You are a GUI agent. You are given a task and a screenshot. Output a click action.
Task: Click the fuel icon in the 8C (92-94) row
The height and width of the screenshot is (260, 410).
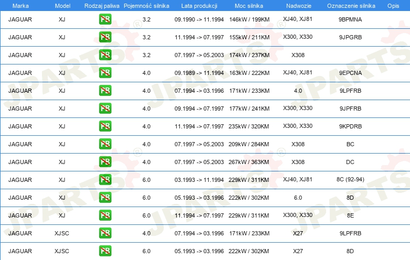[105, 180]
